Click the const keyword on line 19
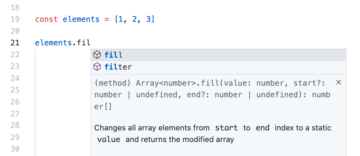 coord(46,19)
